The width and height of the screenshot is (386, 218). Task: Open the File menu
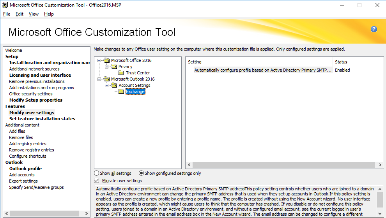(x=7, y=14)
